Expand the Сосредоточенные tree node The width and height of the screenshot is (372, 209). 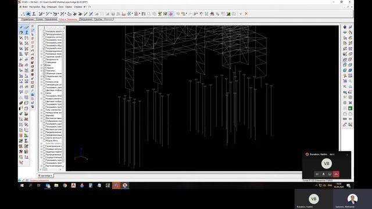(41, 157)
